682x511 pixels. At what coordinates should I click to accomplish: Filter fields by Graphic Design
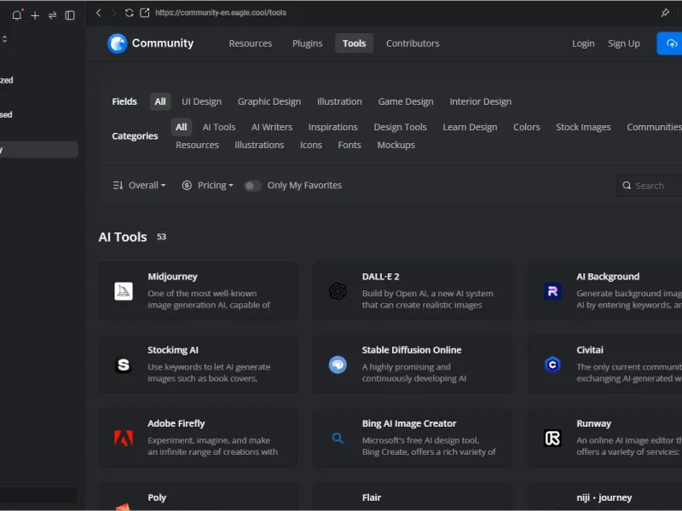click(x=269, y=101)
